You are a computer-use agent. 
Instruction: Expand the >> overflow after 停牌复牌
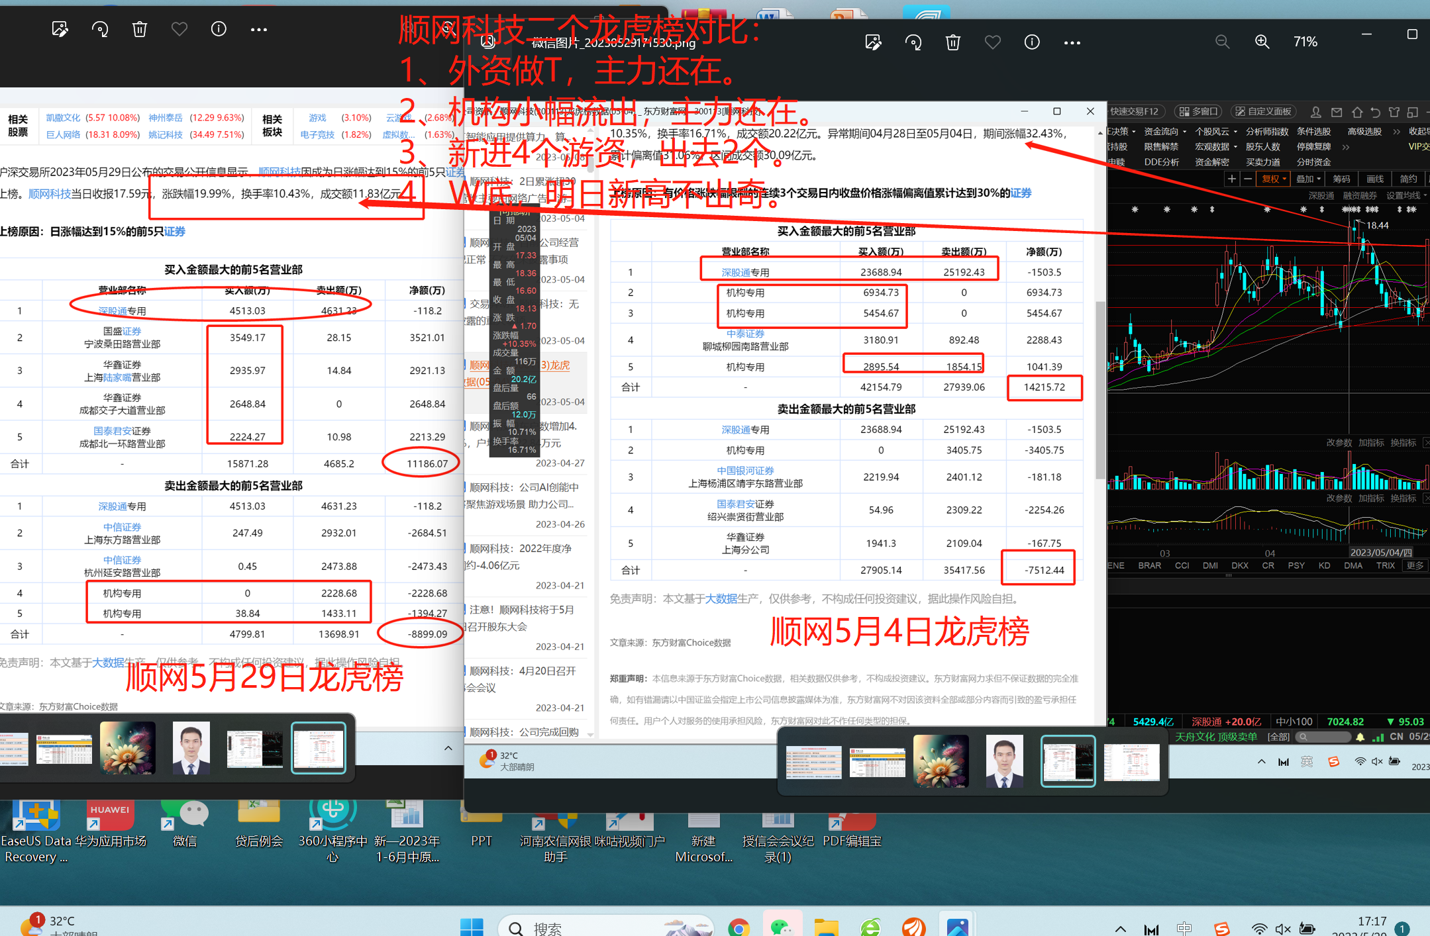(x=1345, y=146)
